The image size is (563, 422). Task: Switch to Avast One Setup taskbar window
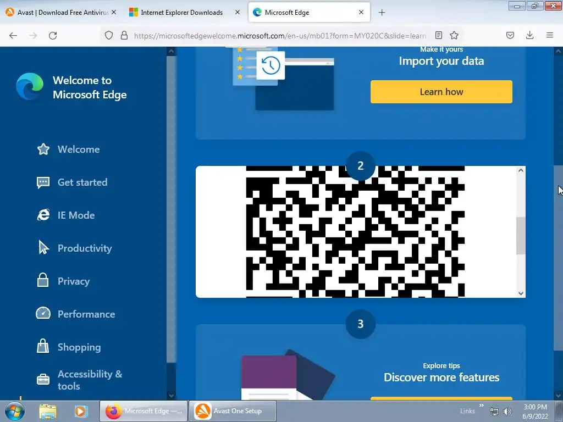(x=233, y=411)
